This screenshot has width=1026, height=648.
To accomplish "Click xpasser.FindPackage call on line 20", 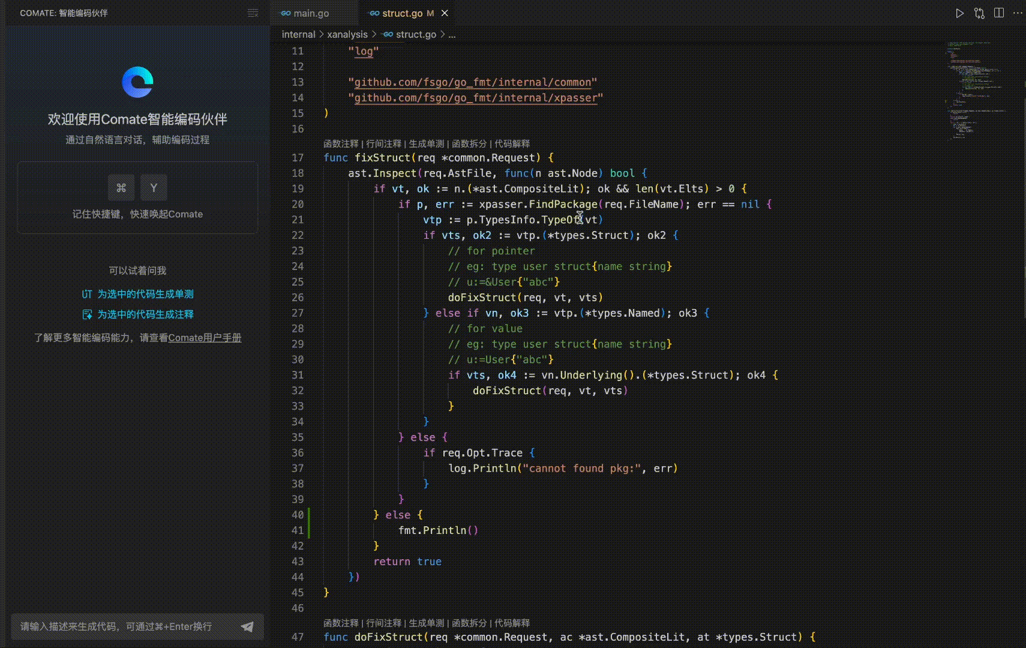I will (x=538, y=205).
